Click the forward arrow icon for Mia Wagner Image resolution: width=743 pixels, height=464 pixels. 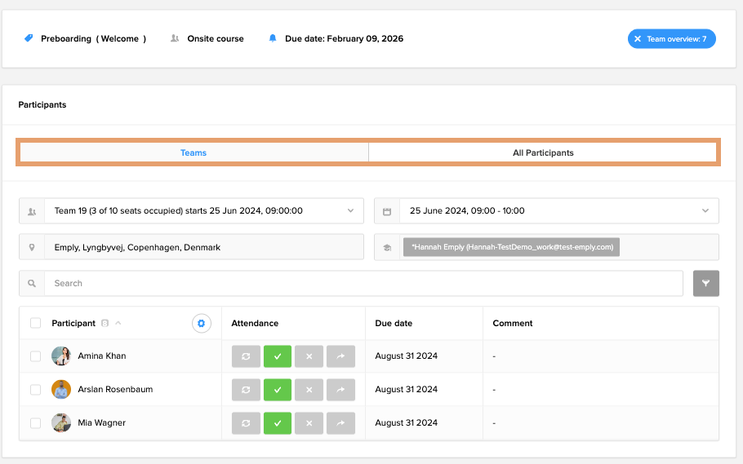coord(340,423)
